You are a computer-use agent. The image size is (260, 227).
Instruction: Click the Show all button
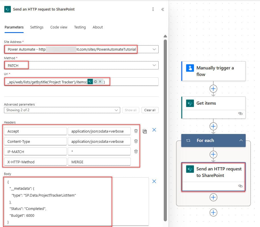pyautogui.click(x=131, y=110)
